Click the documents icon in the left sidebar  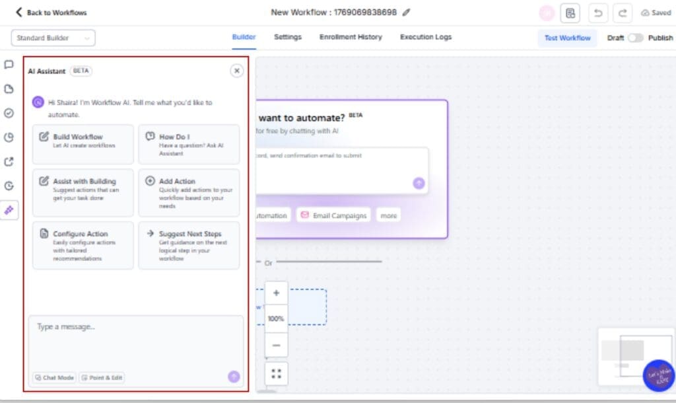click(x=9, y=89)
